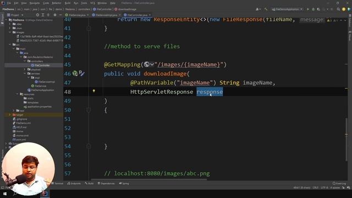
Task: Click the Search Everywhere magnifier icon
Action: click(338, 9)
